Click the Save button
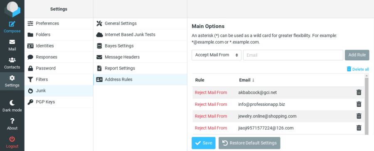Image resolution: width=374 pixels, height=151 pixels. coord(204,143)
